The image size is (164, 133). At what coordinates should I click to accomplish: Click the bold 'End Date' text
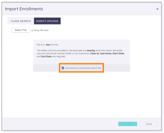(47, 56)
